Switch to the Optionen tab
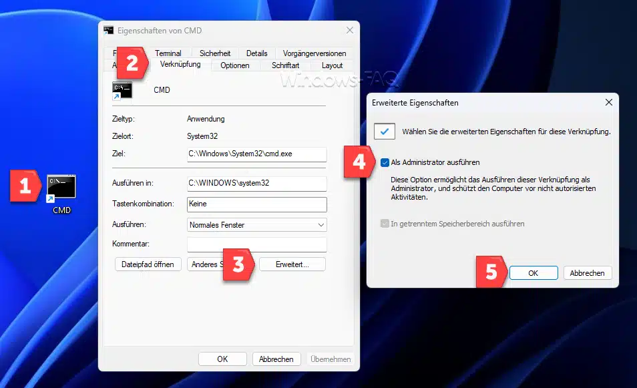 235,65
